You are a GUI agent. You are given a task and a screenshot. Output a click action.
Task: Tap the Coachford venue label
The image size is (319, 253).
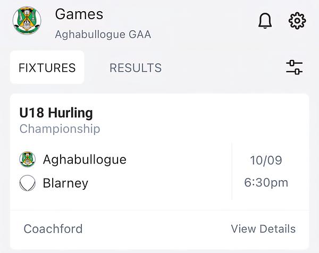coord(53,229)
